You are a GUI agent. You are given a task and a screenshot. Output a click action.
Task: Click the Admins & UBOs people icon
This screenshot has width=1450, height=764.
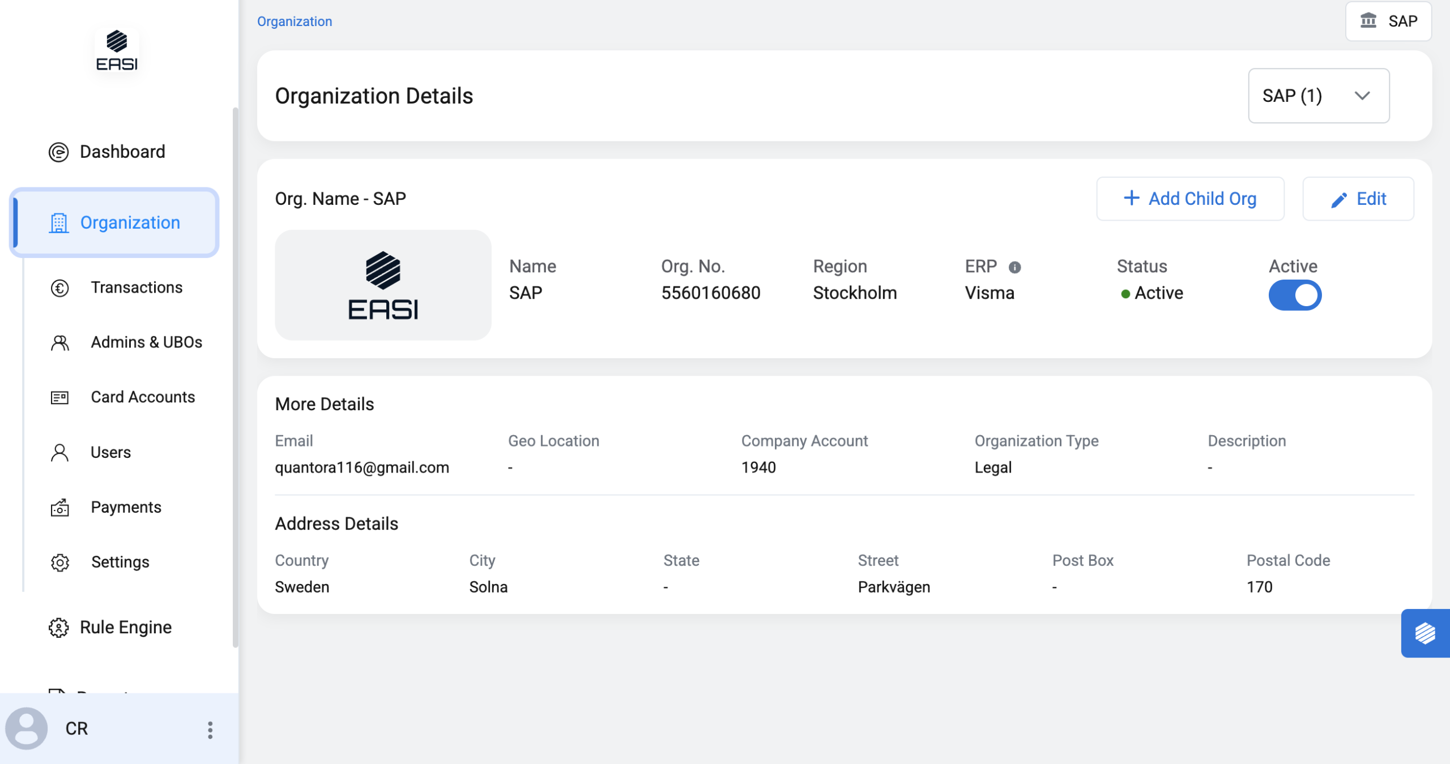(59, 343)
